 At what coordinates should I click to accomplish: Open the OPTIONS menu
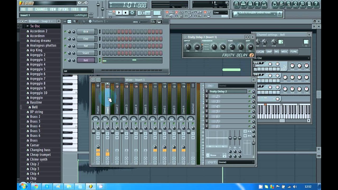(x=63, y=9)
